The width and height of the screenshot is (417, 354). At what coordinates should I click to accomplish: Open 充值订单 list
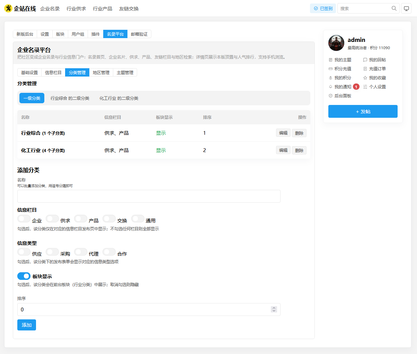[x=375, y=69]
